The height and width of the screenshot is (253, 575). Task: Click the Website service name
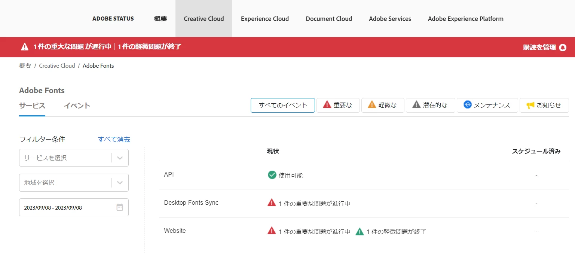175,231
